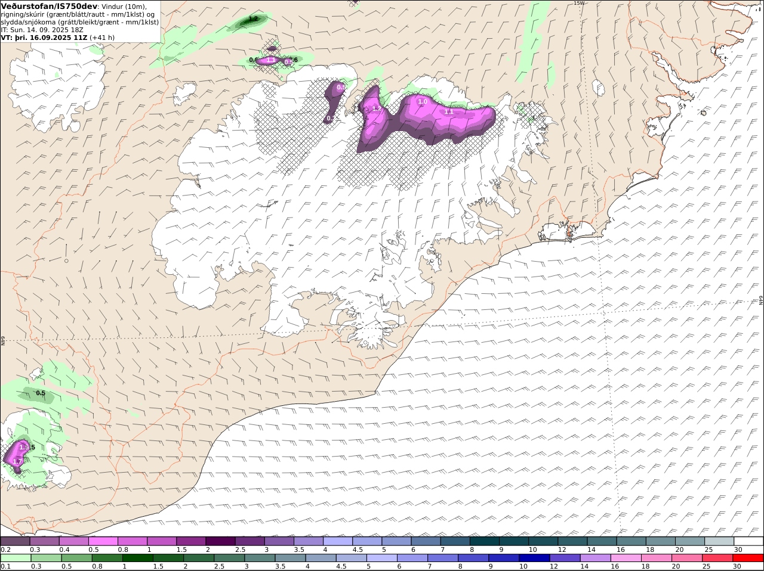Select the dark blue 10–12 swatch in the rain legend

[535, 558]
